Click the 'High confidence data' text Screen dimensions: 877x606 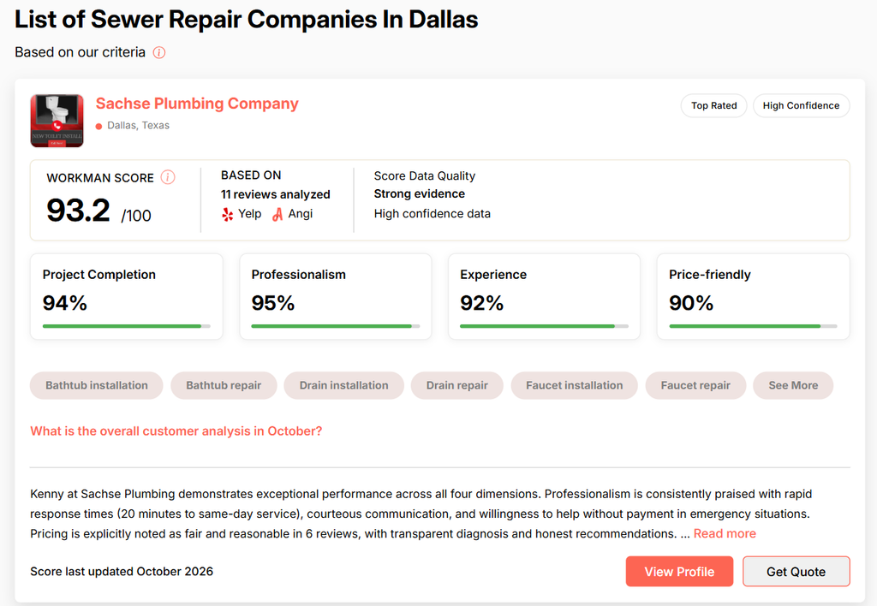433,214
